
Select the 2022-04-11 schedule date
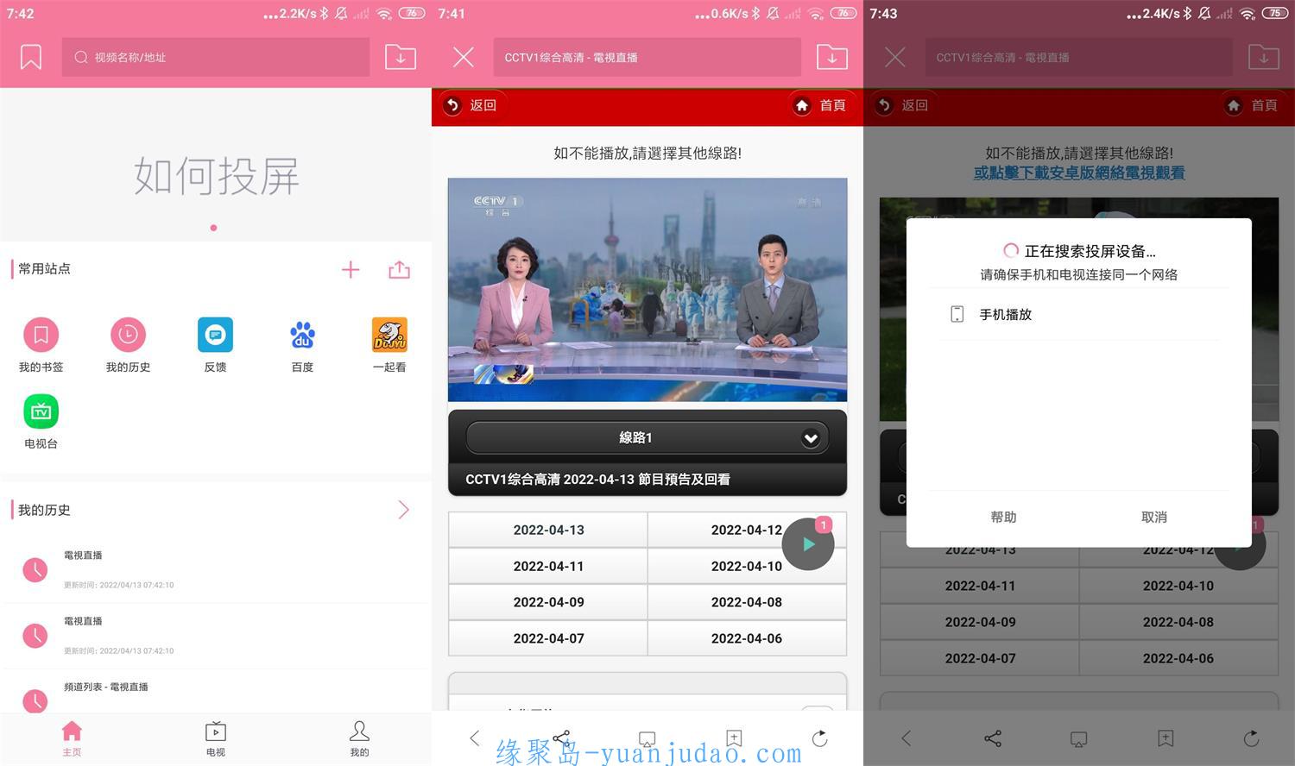[x=548, y=567]
